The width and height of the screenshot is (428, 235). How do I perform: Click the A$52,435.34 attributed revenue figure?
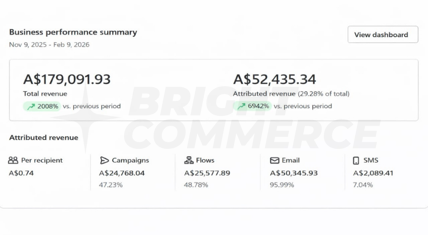tap(275, 79)
